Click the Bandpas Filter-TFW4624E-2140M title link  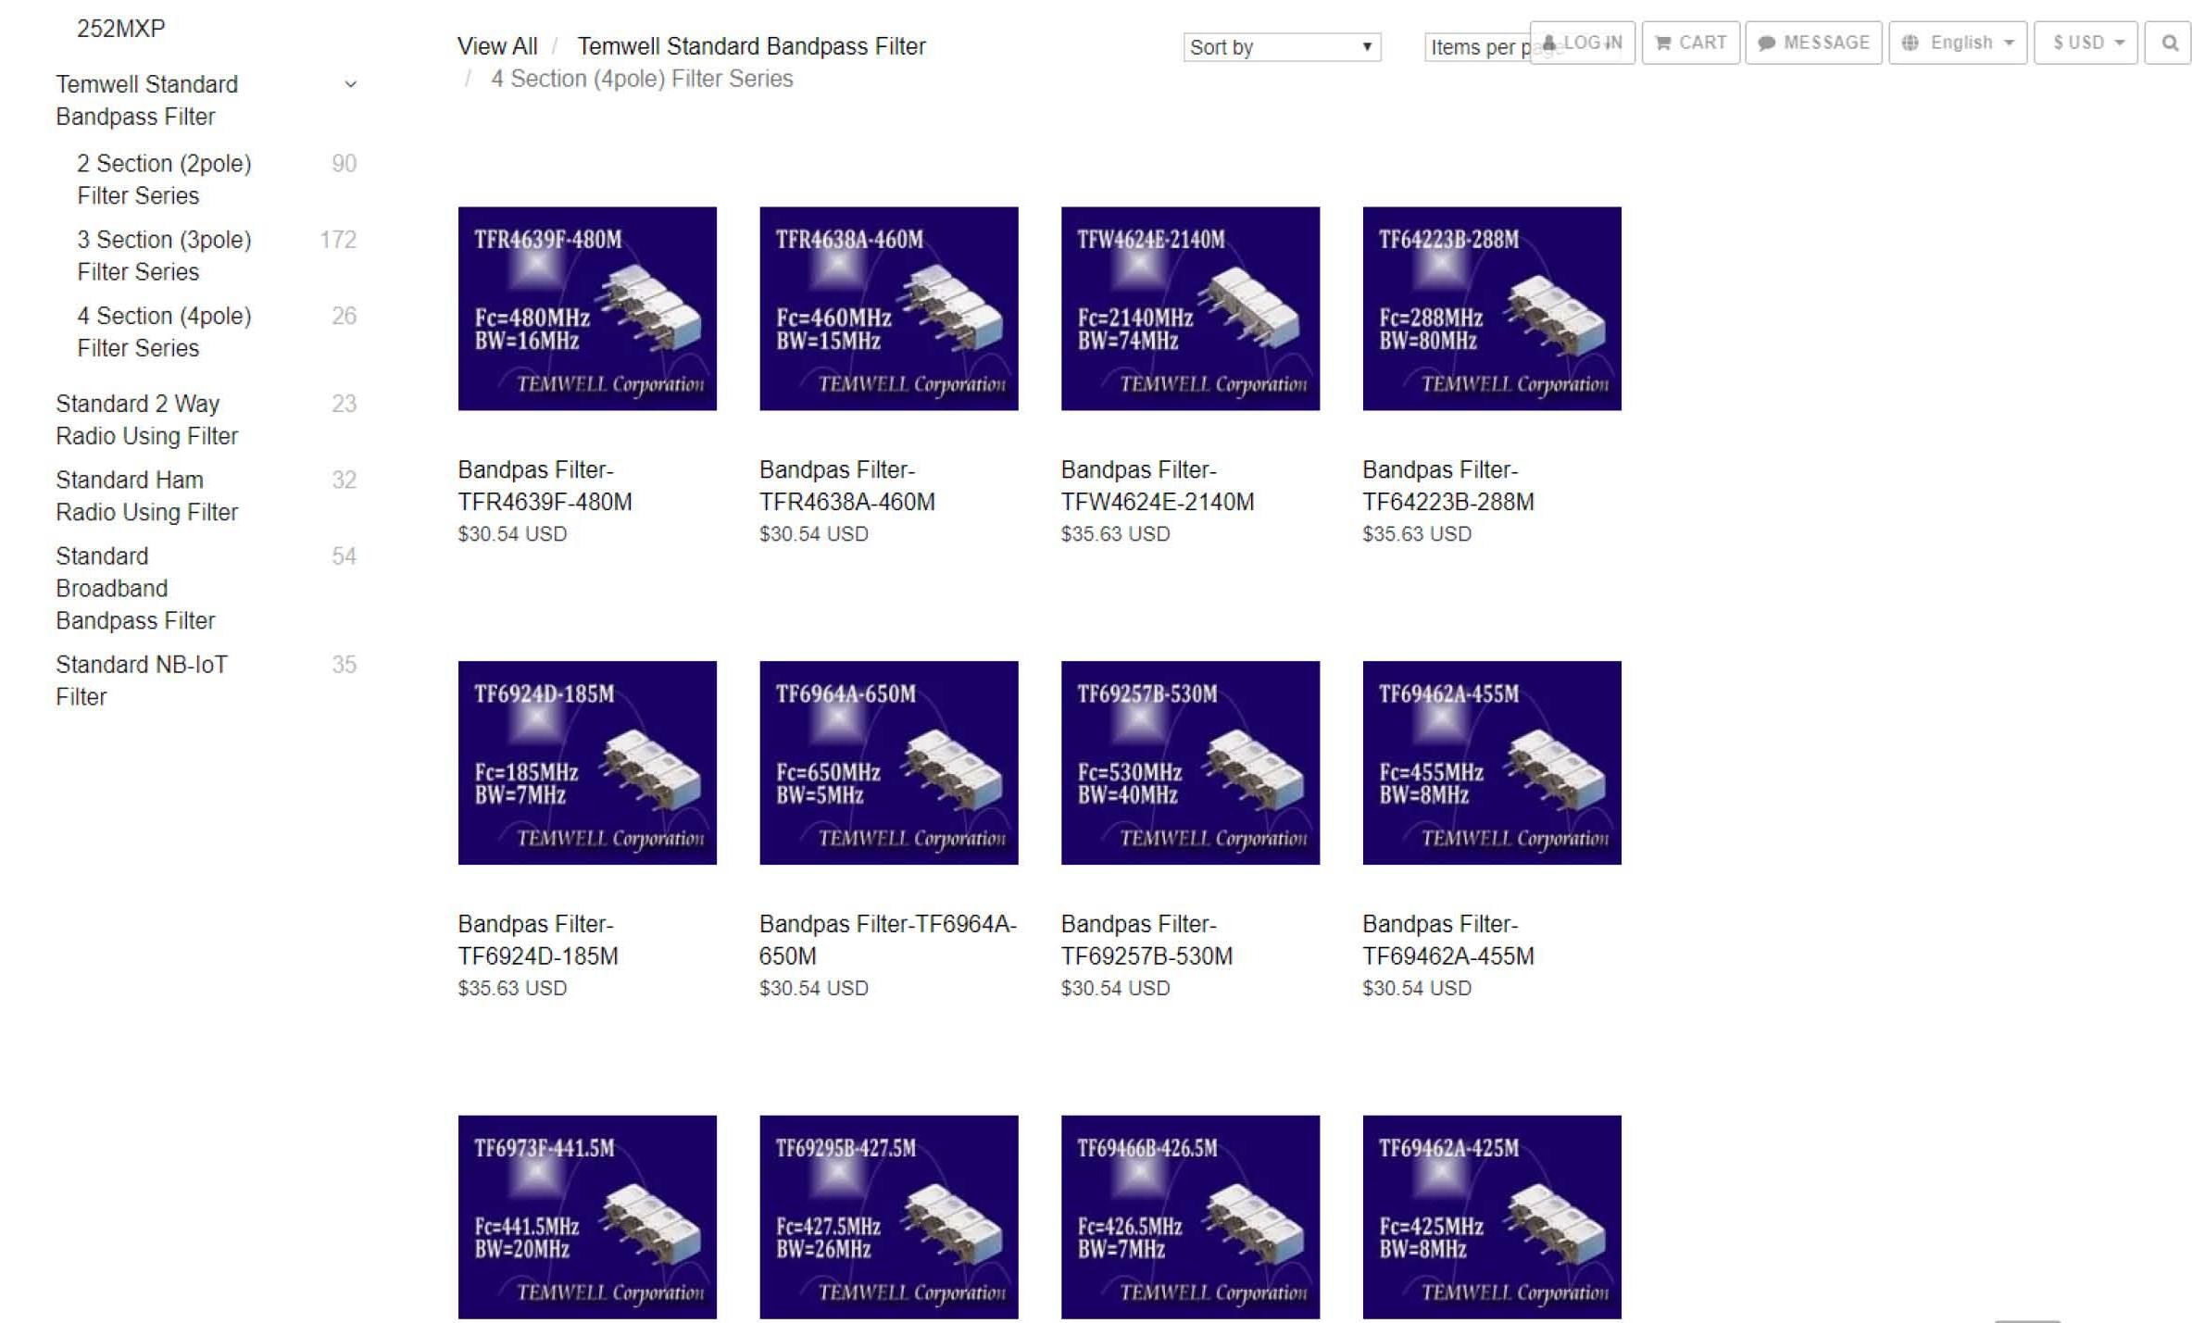coord(1158,486)
